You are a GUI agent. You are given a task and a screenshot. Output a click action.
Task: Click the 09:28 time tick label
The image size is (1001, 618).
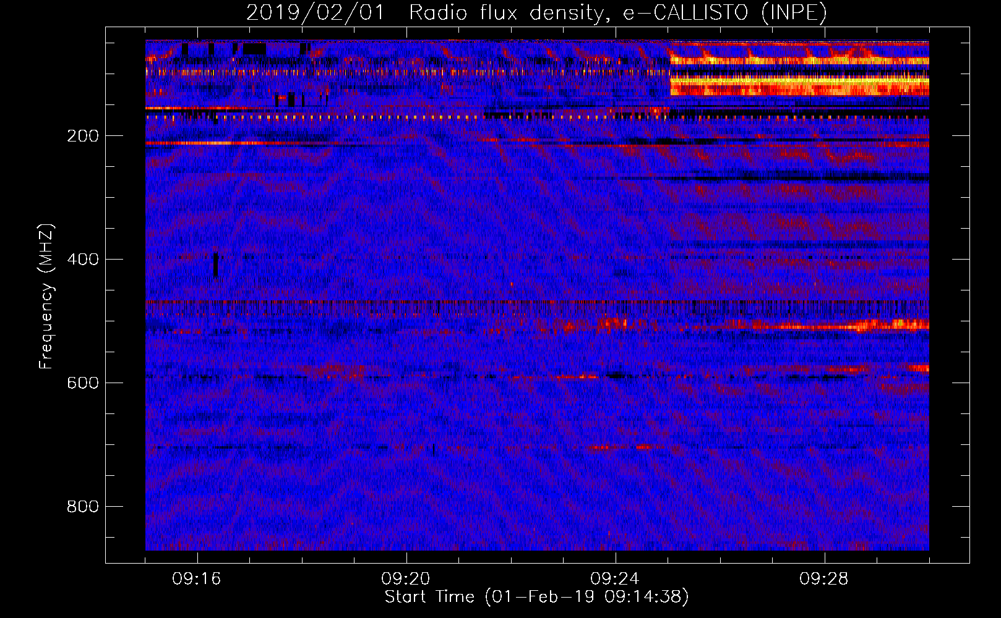[x=824, y=579]
